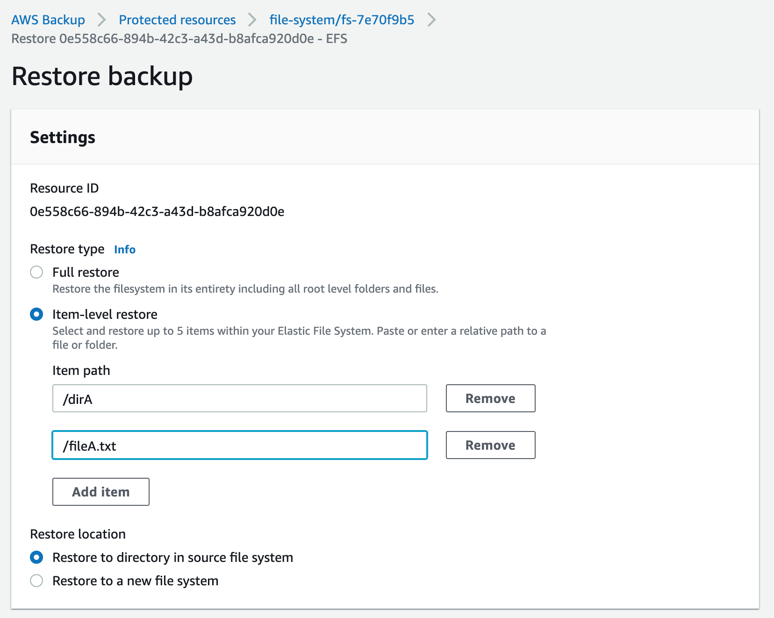The height and width of the screenshot is (618, 774).
Task: Click the Add item button
Action: [x=100, y=491]
